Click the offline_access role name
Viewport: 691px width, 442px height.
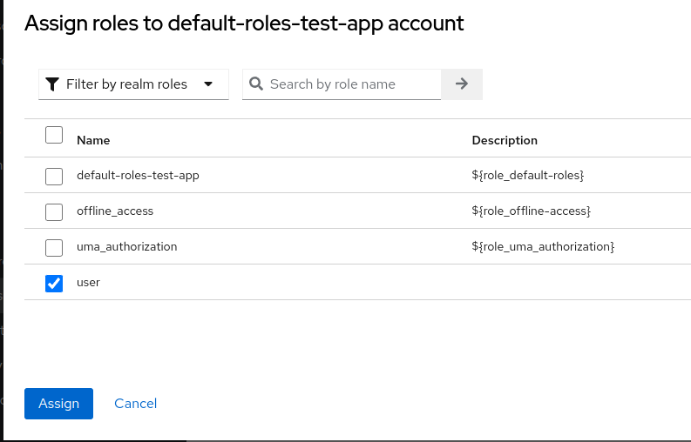[x=115, y=211]
